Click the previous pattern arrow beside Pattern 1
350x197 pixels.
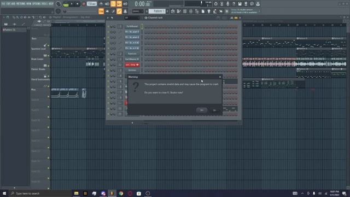coord(147,11)
